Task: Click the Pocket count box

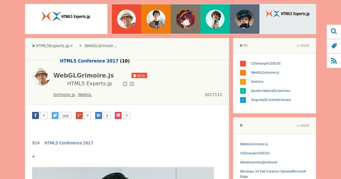Action: [x=126, y=115]
